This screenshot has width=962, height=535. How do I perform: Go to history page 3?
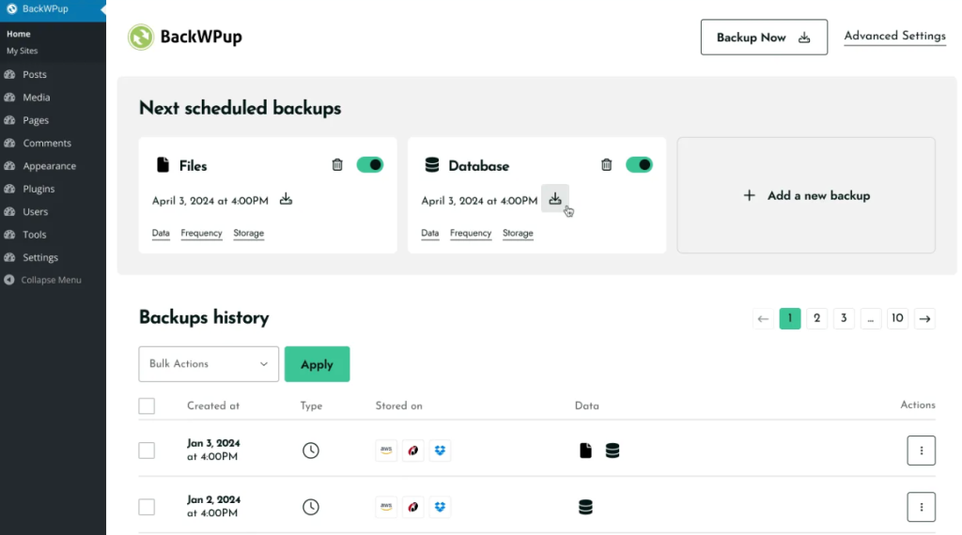pyautogui.click(x=844, y=318)
